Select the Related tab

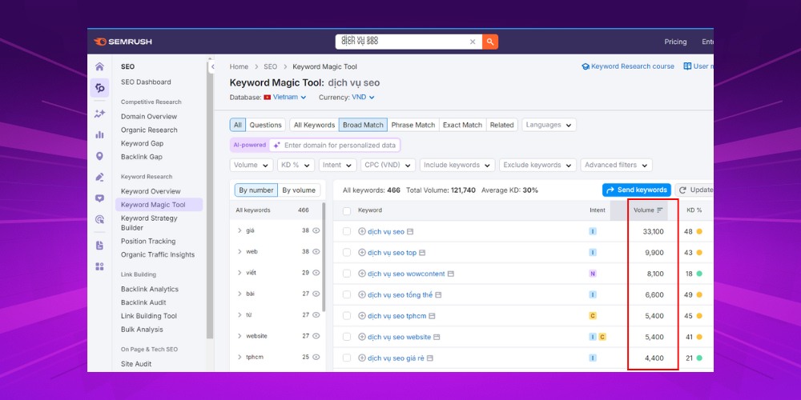point(501,125)
